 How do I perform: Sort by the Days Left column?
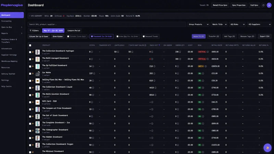(155, 46)
